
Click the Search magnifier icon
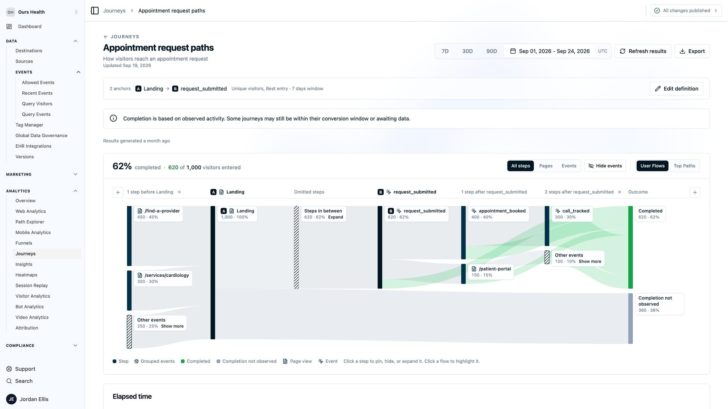9,381
